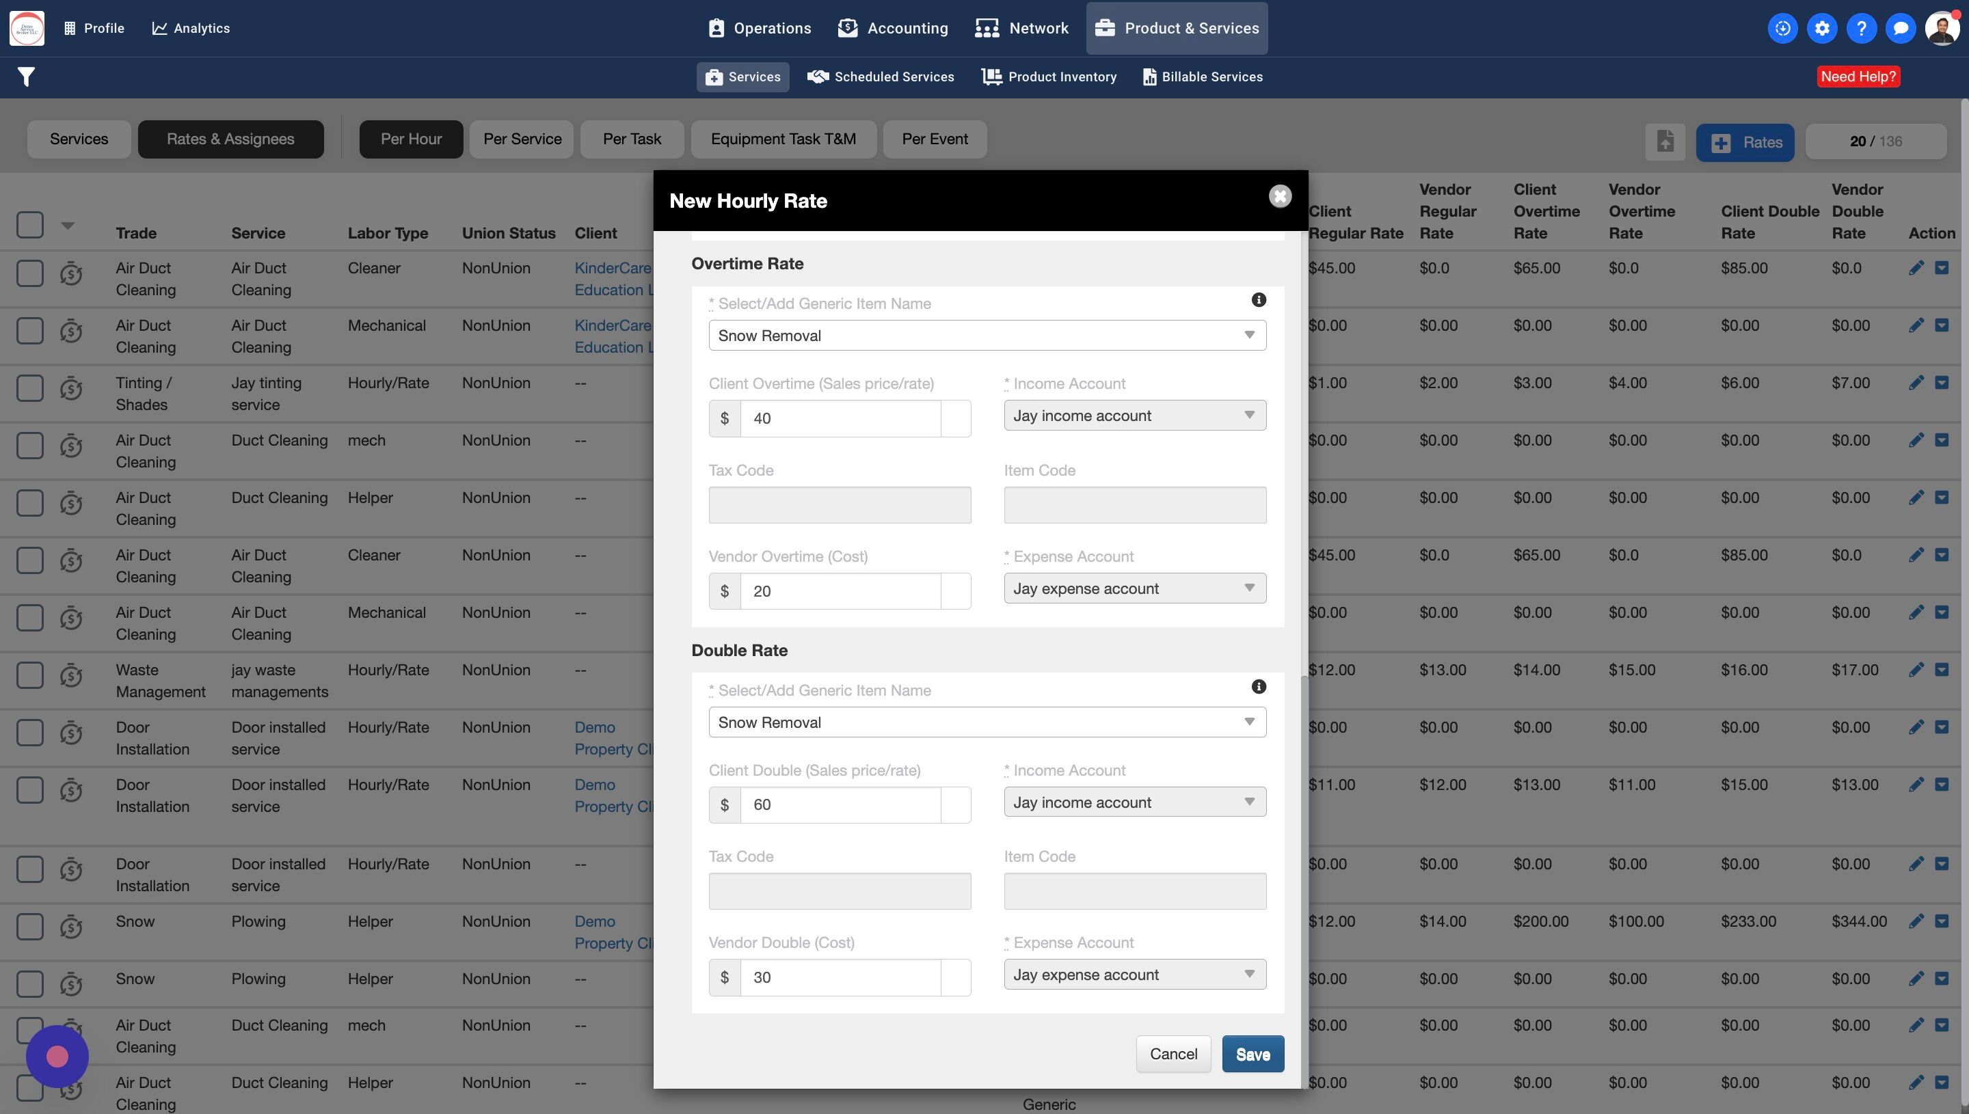1969x1114 pixels.
Task: Click the Vendor Double cost input field
Action: point(840,977)
